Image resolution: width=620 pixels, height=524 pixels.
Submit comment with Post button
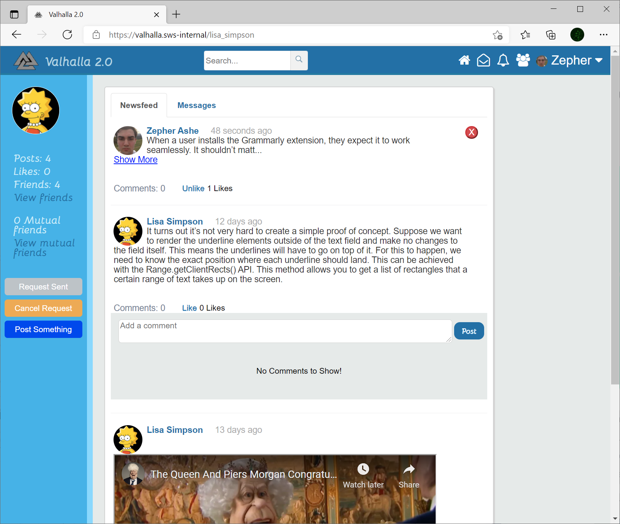click(469, 331)
